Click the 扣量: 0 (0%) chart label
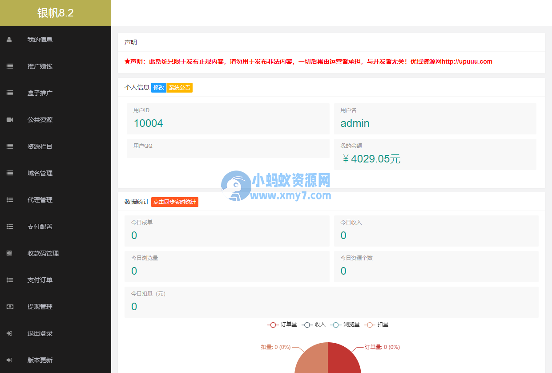 click(276, 347)
